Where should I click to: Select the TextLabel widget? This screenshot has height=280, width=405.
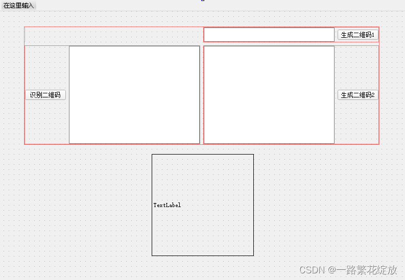[x=203, y=205]
